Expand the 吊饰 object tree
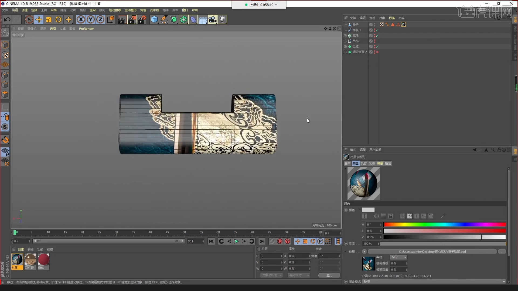 345,41
